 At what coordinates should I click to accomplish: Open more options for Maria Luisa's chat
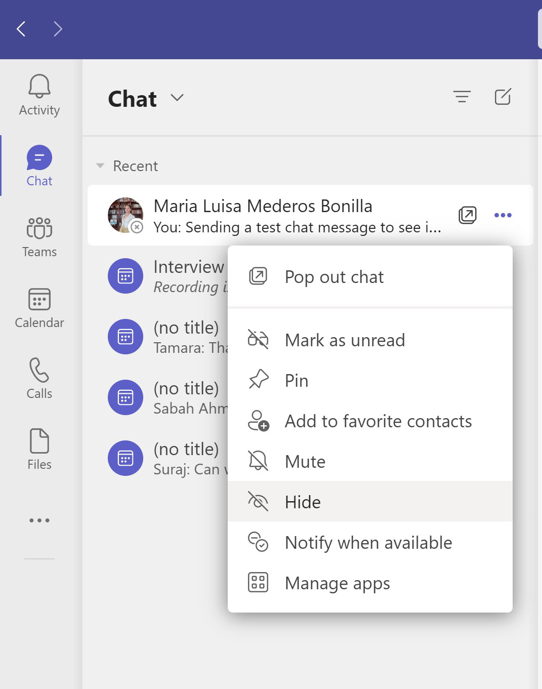(503, 215)
